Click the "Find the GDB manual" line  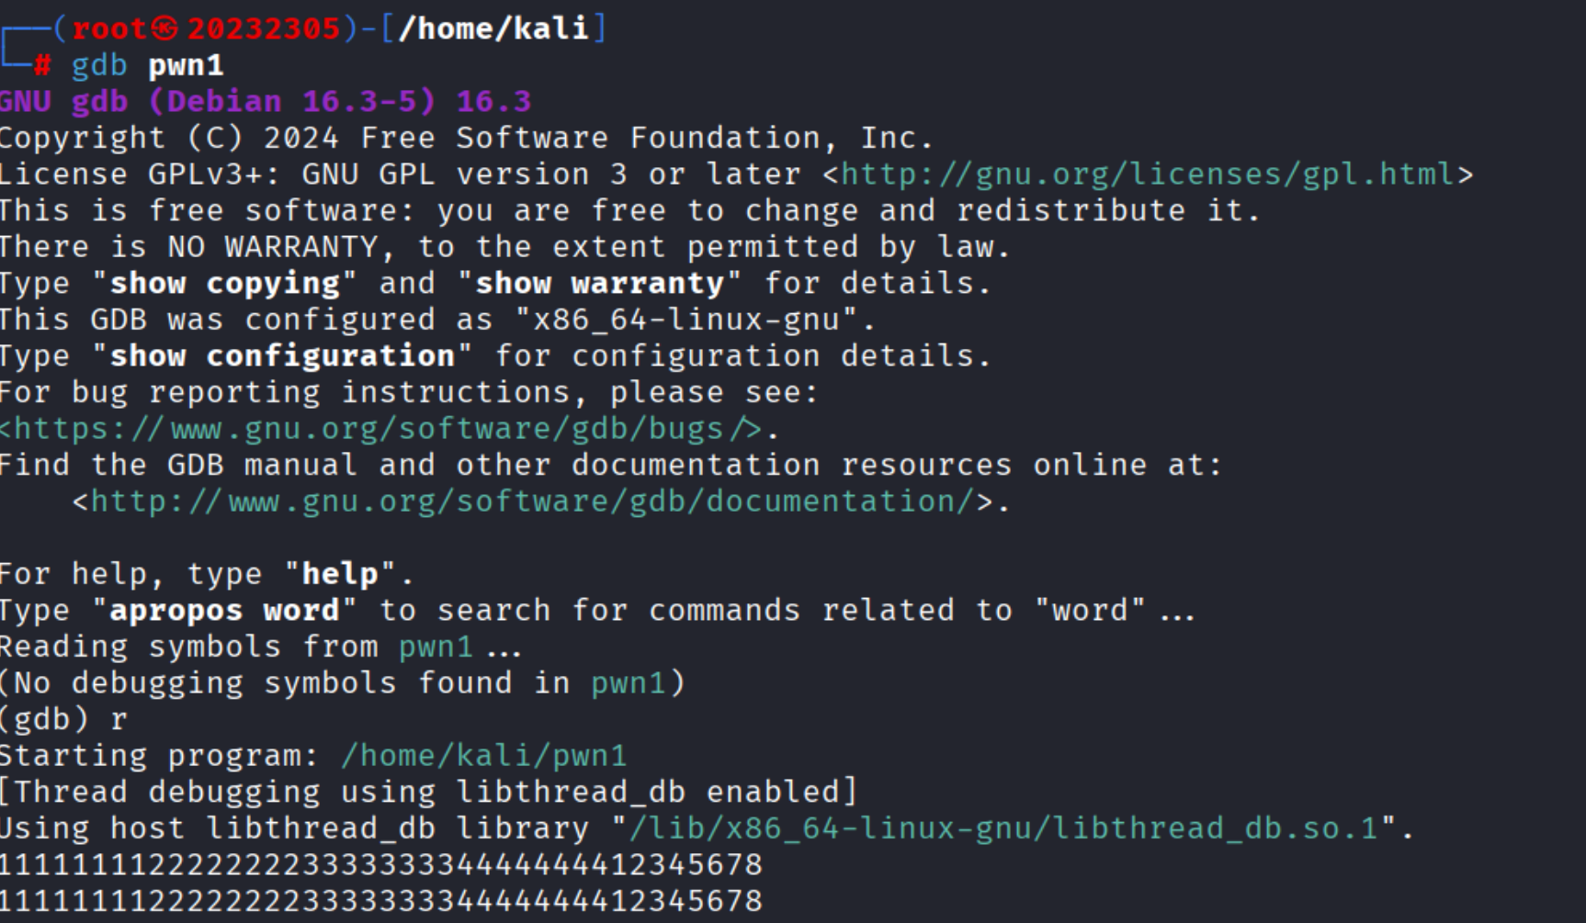610,466
